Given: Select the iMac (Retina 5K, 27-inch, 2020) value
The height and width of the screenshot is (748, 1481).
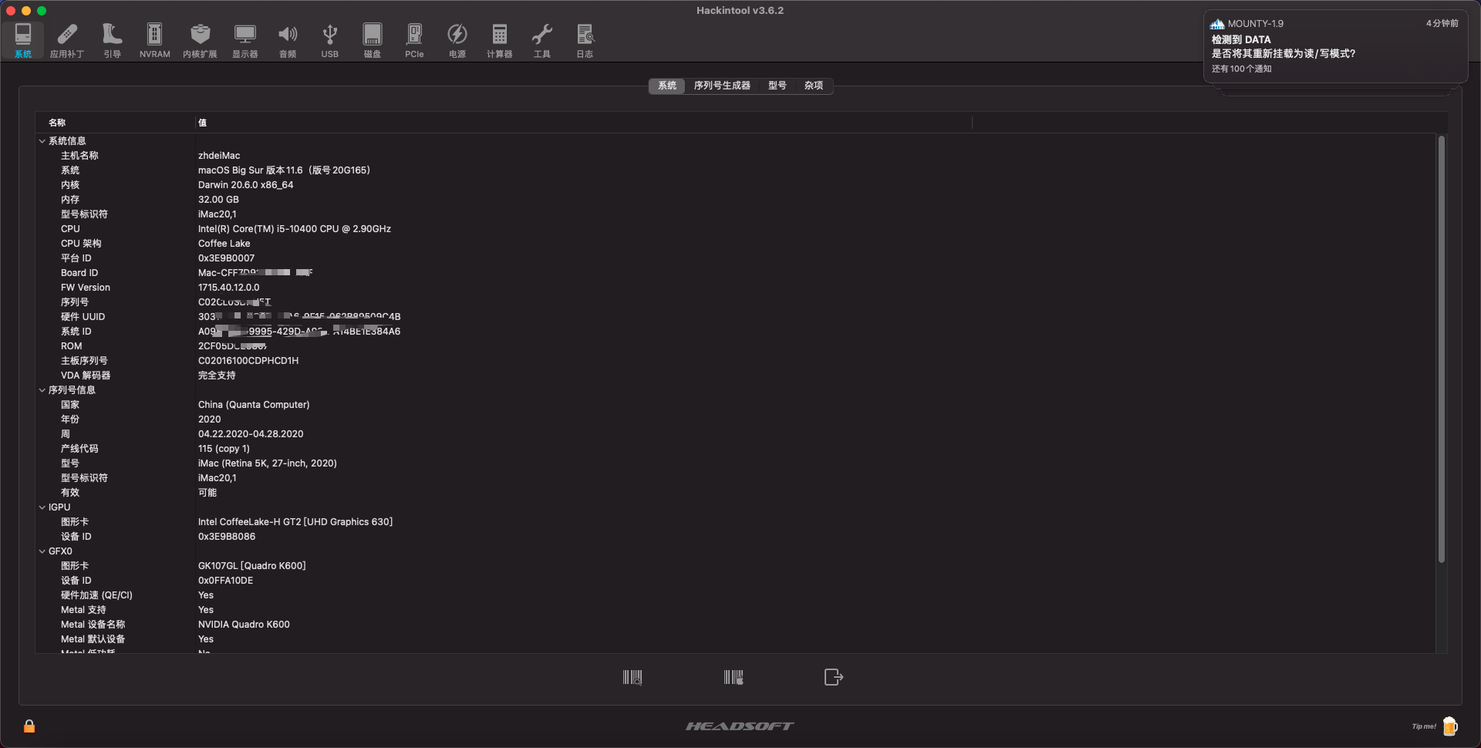Looking at the screenshot, I should [268, 463].
